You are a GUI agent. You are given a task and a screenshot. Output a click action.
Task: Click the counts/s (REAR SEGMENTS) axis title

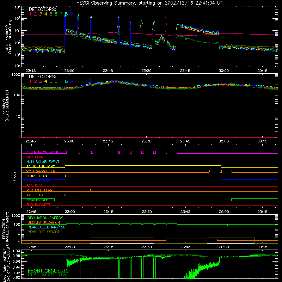(6, 106)
